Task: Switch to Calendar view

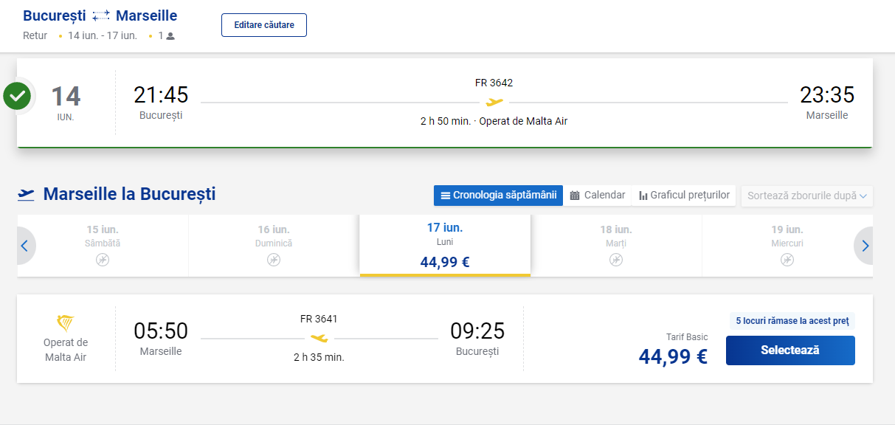Action: (598, 196)
